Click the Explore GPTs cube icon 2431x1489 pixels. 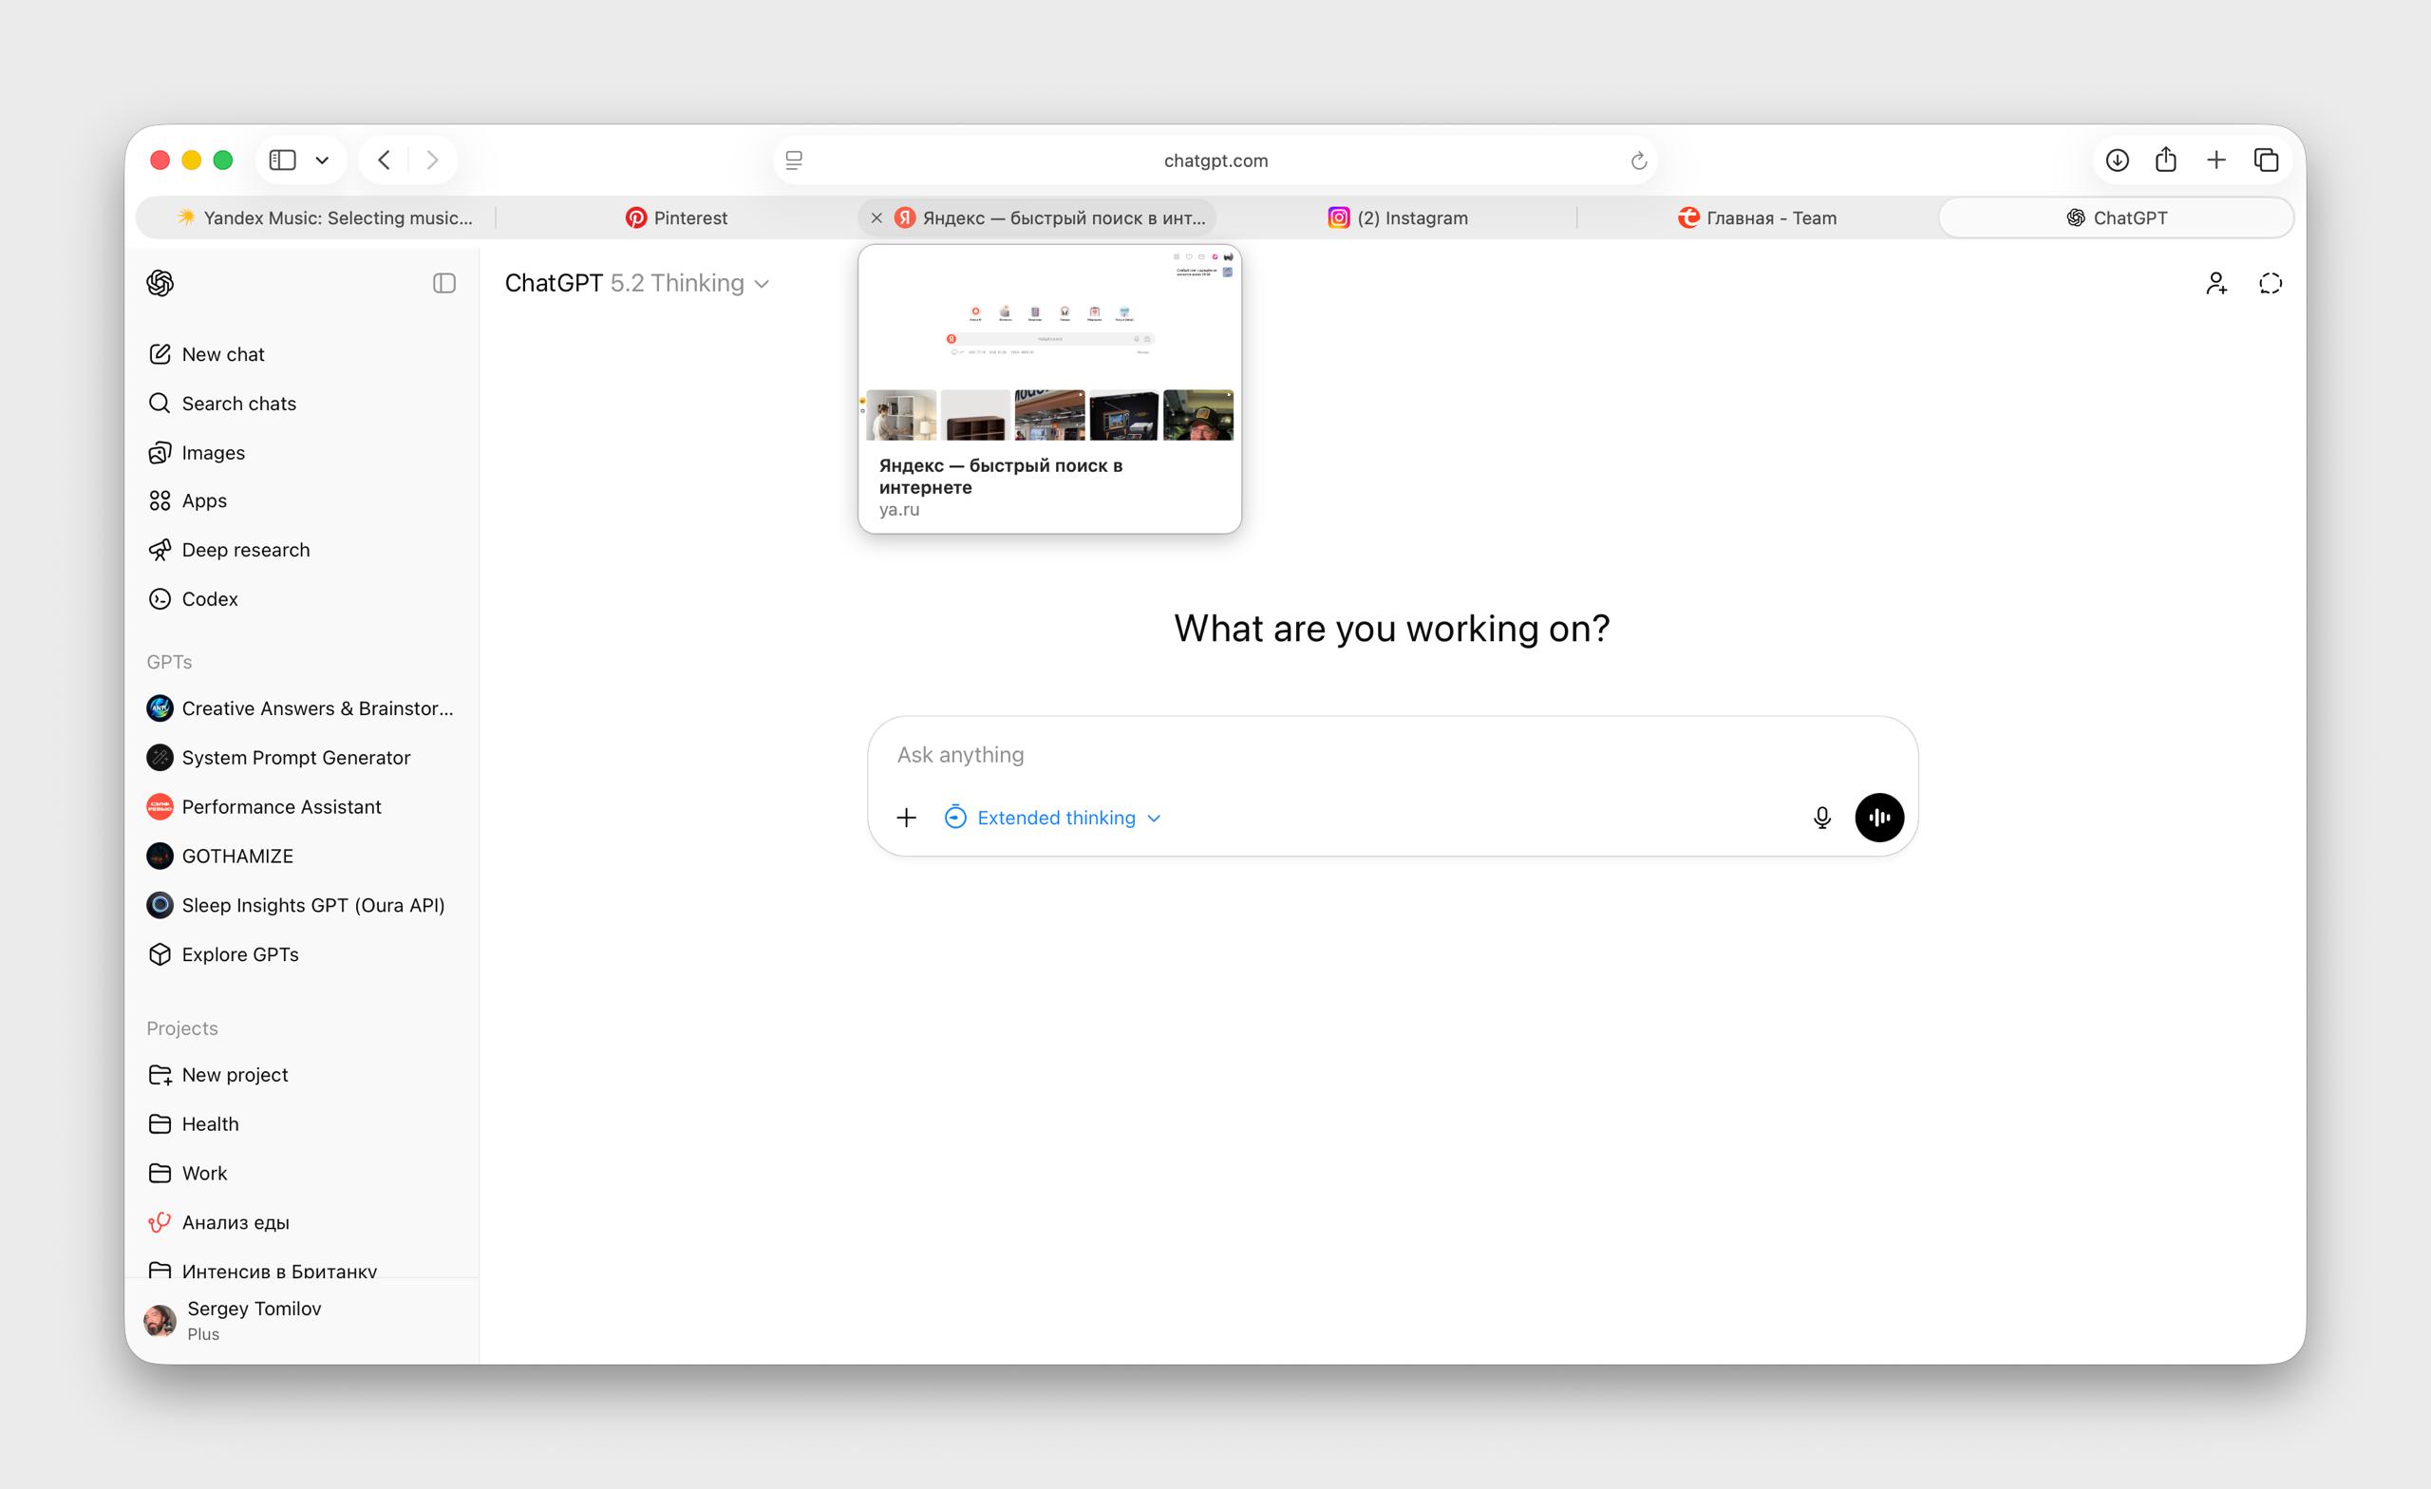coord(160,955)
